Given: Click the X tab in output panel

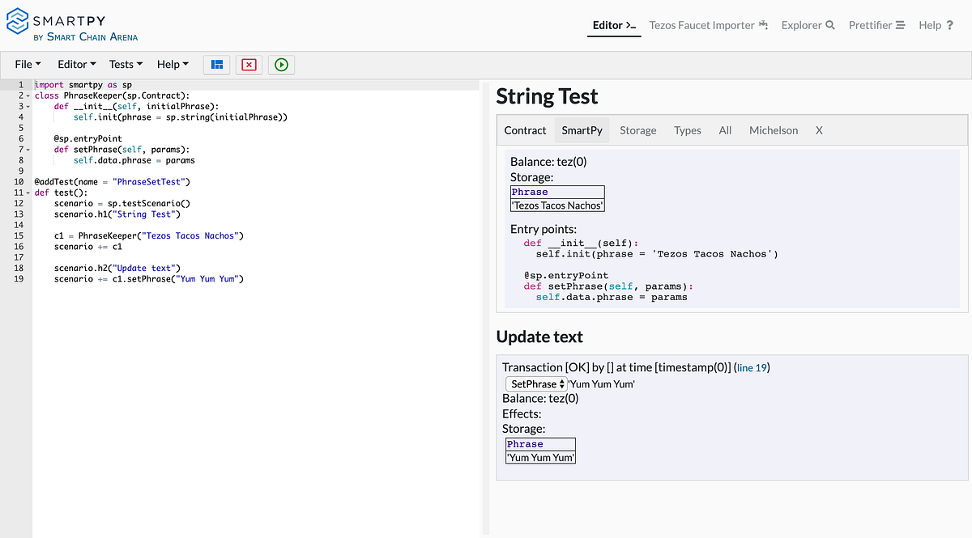Looking at the screenshot, I should (x=819, y=130).
